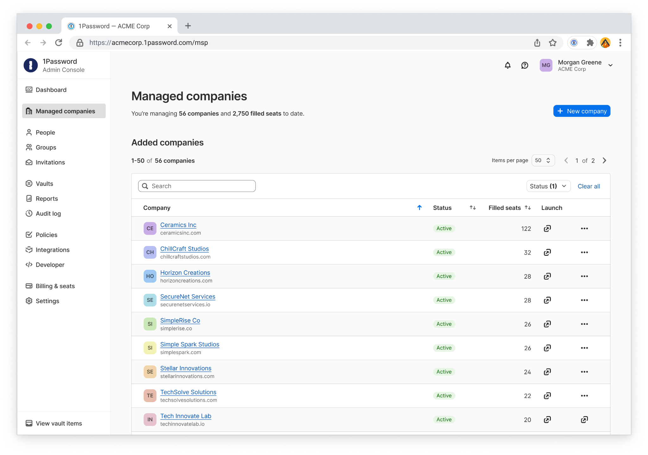Open the help question mark icon
The width and height of the screenshot is (648, 455).
pyautogui.click(x=525, y=65)
